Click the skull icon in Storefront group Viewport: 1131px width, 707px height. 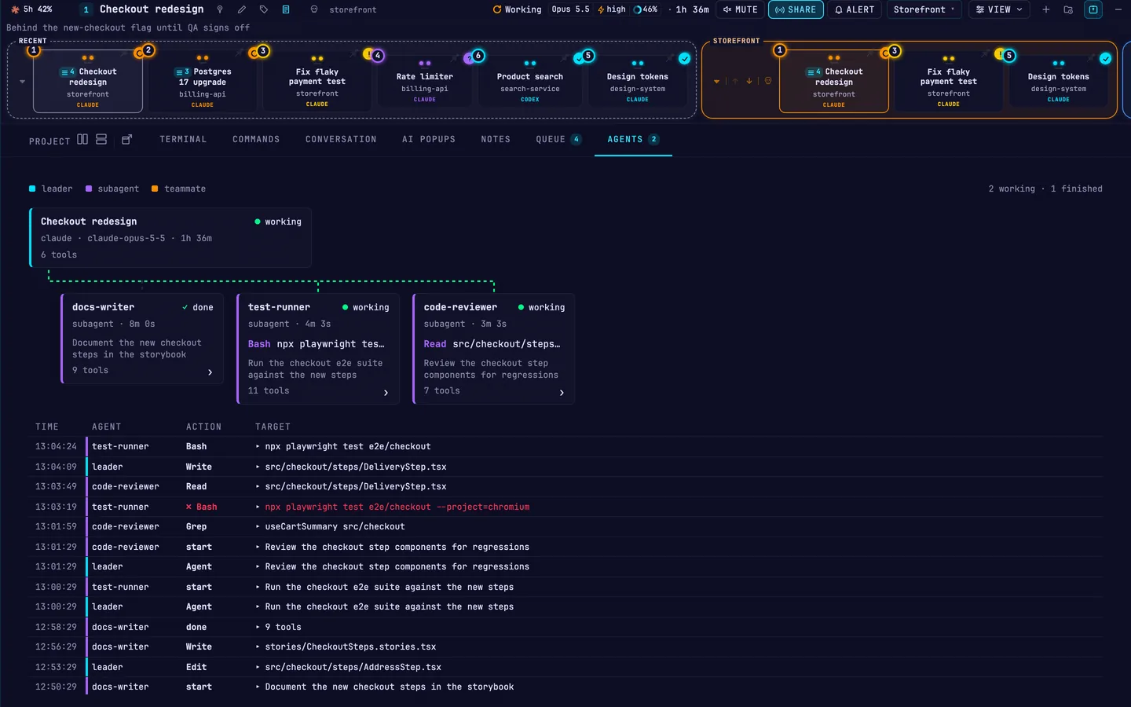pyautogui.click(x=768, y=81)
